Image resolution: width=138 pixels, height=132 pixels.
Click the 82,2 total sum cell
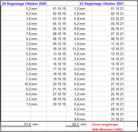click(x=72, y=124)
